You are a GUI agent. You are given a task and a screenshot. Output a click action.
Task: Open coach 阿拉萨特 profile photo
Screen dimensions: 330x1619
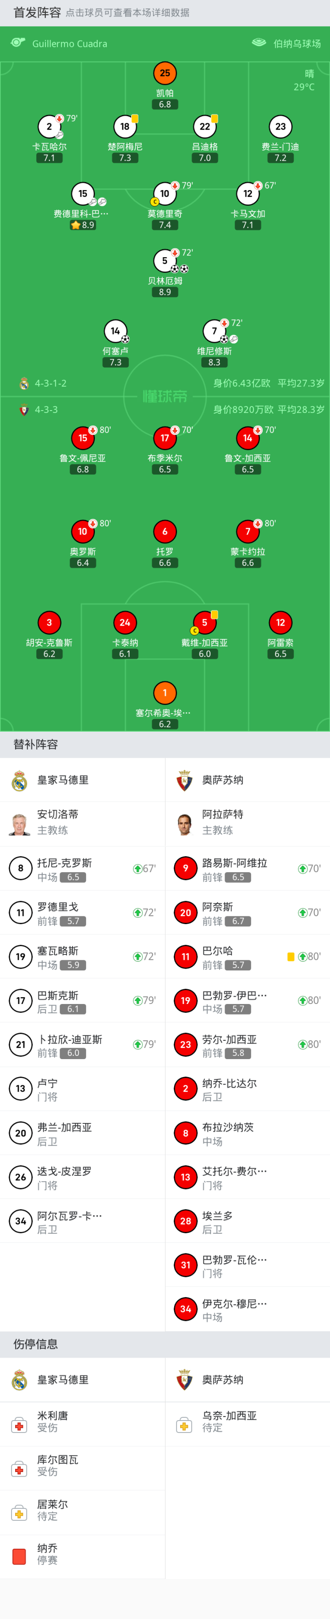(184, 823)
